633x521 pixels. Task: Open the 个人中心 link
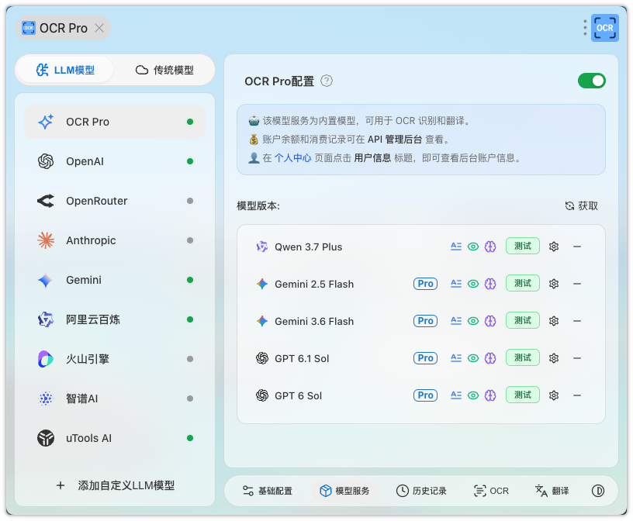click(292, 158)
